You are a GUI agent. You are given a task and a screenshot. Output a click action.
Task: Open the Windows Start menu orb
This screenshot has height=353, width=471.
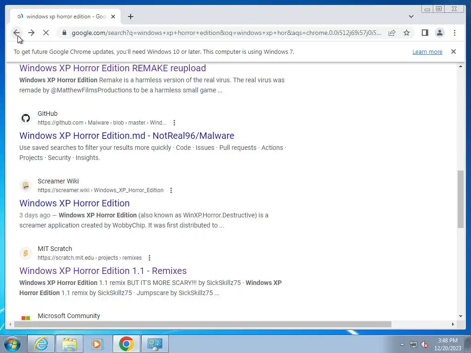tap(12, 344)
